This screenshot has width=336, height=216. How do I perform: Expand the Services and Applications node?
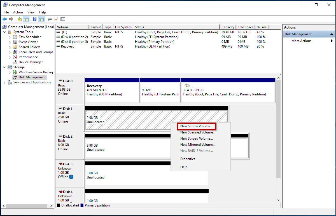4,82
